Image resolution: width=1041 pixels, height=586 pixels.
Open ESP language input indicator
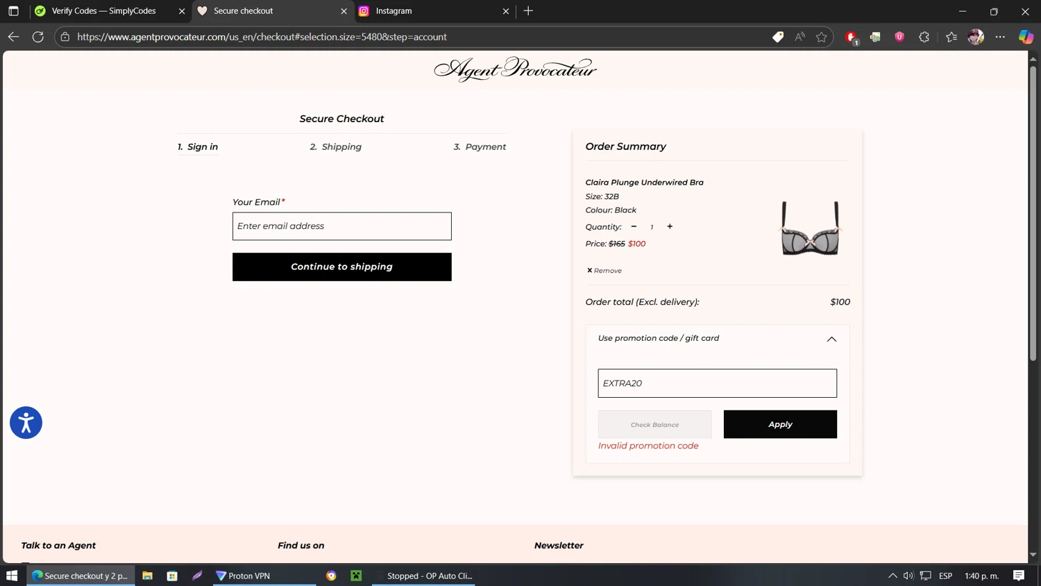click(945, 576)
